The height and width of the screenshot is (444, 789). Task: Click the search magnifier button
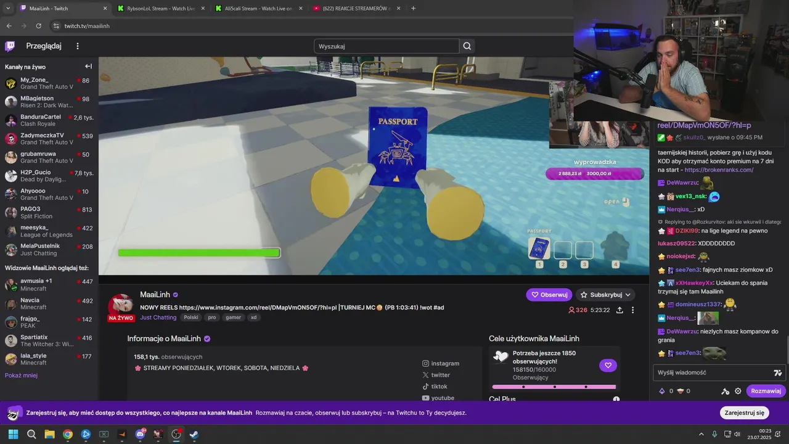pos(467,46)
